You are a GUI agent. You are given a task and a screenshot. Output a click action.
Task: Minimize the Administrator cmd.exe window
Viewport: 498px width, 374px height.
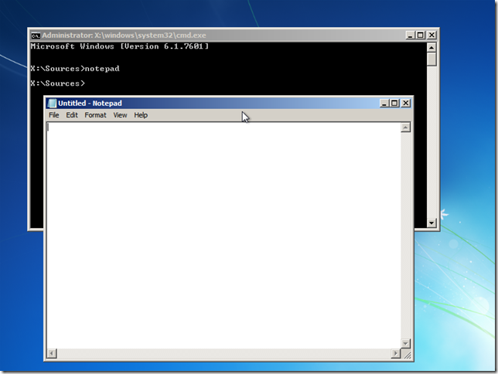(x=410, y=36)
